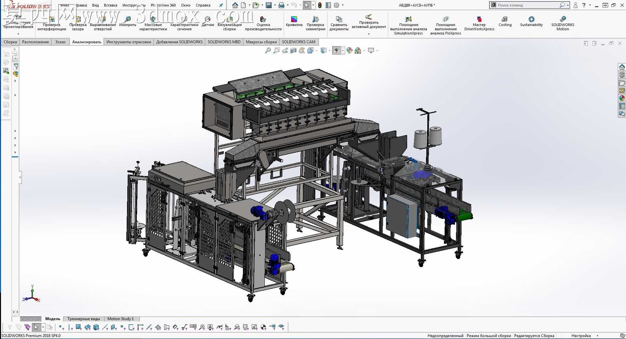Toggle Hide/Show Items eye button

tap(336, 50)
